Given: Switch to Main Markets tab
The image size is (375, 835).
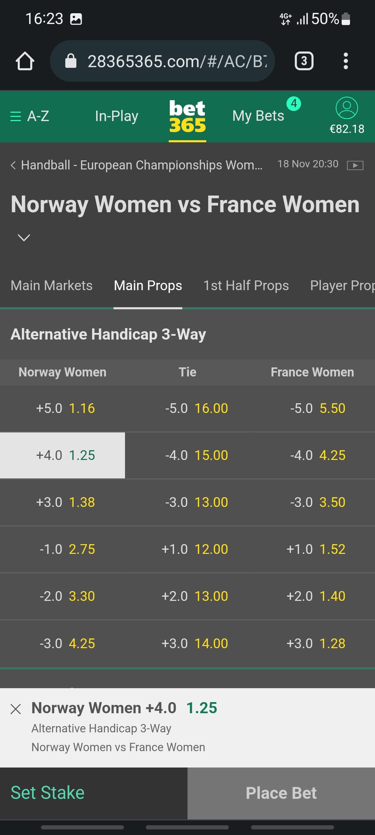Looking at the screenshot, I should coord(52,286).
